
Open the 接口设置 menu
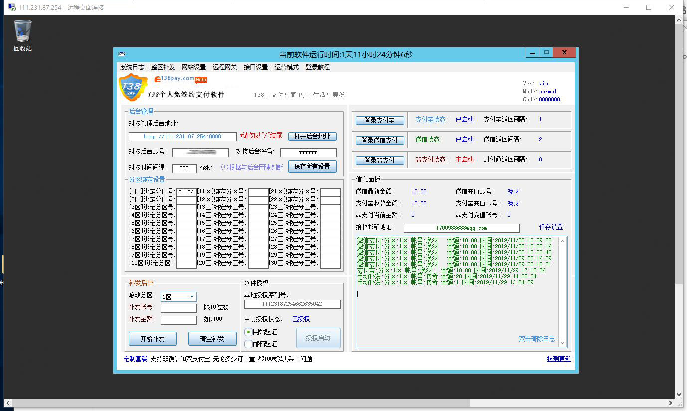(x=256, y=67)
